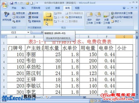Image resolution: width=139 pixels, height=103 pixels.
Task: Click 允许用户编辑区域
Action: pyautogui.click(x=122, y=17)
